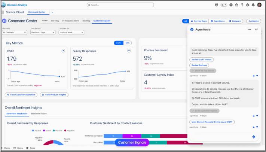Viewport: 266px width, 152px height.
Task: Open the help question mark icon
Action: click(242, 5)
